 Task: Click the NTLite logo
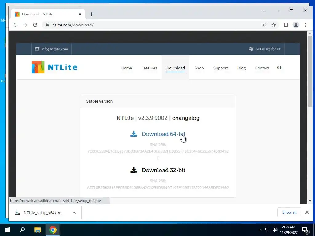pyautogui.click(x=54, y=67)
